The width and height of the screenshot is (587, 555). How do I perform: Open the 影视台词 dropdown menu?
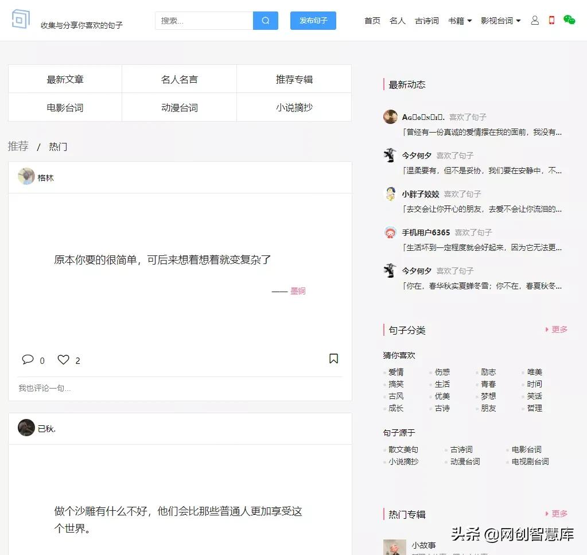coord(497,20)
